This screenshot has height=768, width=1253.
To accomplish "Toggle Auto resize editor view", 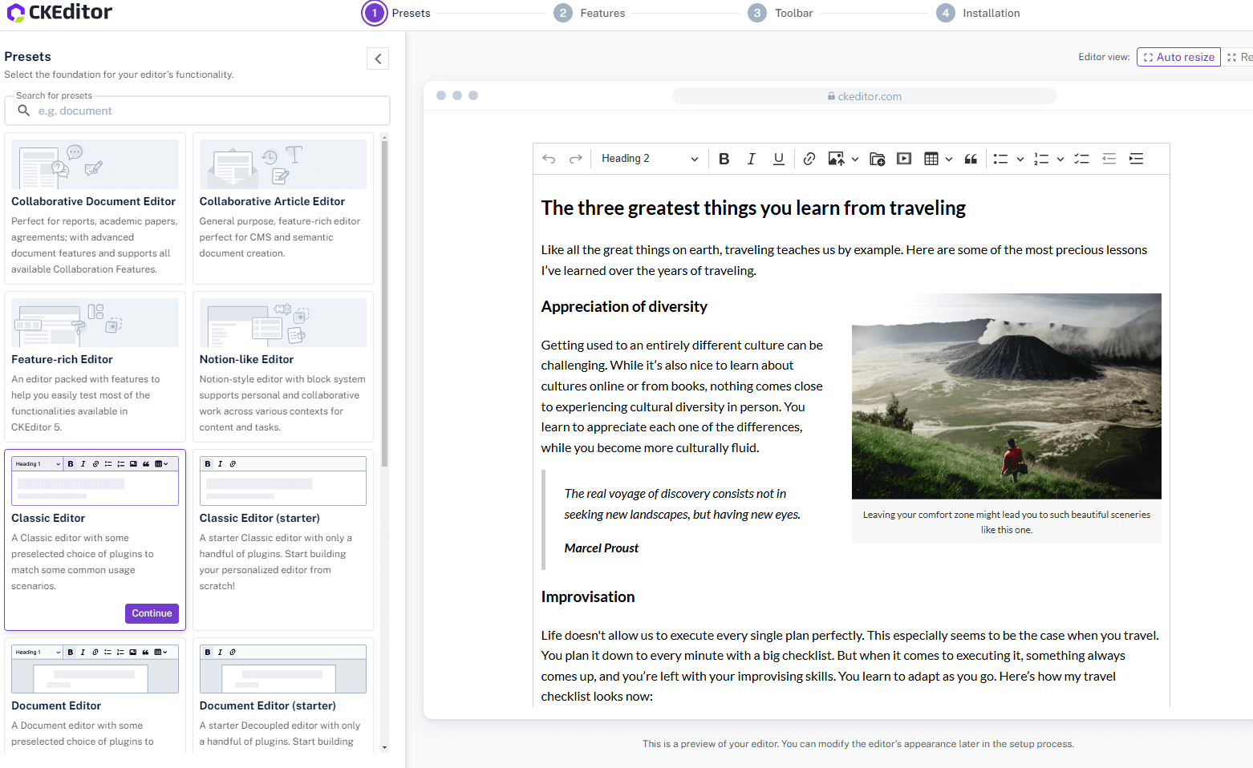I will click(x=1178, y=57).
